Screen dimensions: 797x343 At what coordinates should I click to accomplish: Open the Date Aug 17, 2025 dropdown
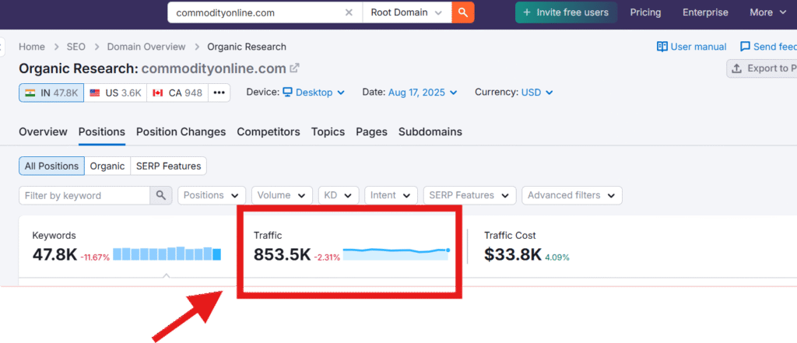423,93
